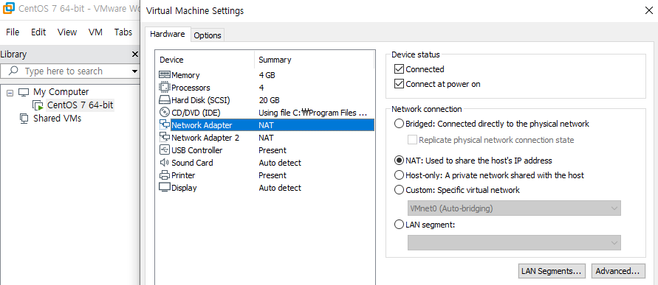658x285 pixels.
Task: Click the Advanced... button
Action: pos(618,271)
